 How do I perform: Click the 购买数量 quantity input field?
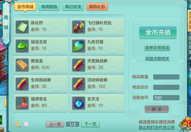coord(166,77)
